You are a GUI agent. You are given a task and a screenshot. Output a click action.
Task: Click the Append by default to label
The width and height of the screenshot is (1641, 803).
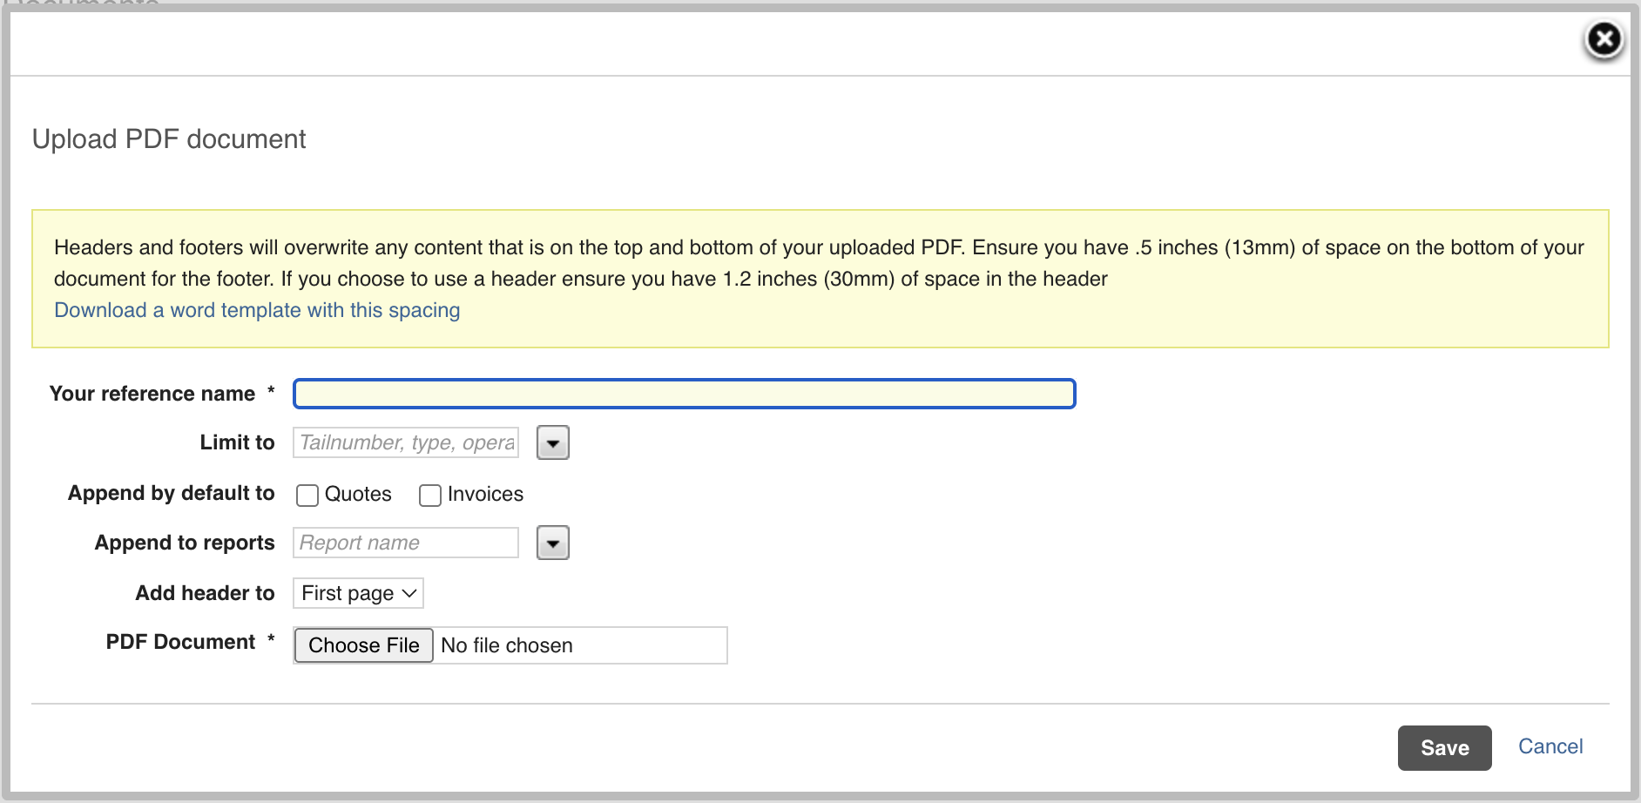pyautogui.click(x=171, y=493)
